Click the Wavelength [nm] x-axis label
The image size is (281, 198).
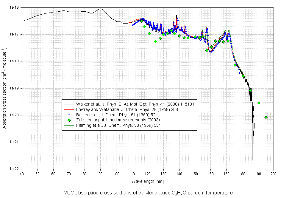click(x=148, y=181)
